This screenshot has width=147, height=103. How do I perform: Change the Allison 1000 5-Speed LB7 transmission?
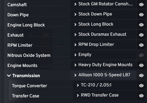[x=103, y=75]
